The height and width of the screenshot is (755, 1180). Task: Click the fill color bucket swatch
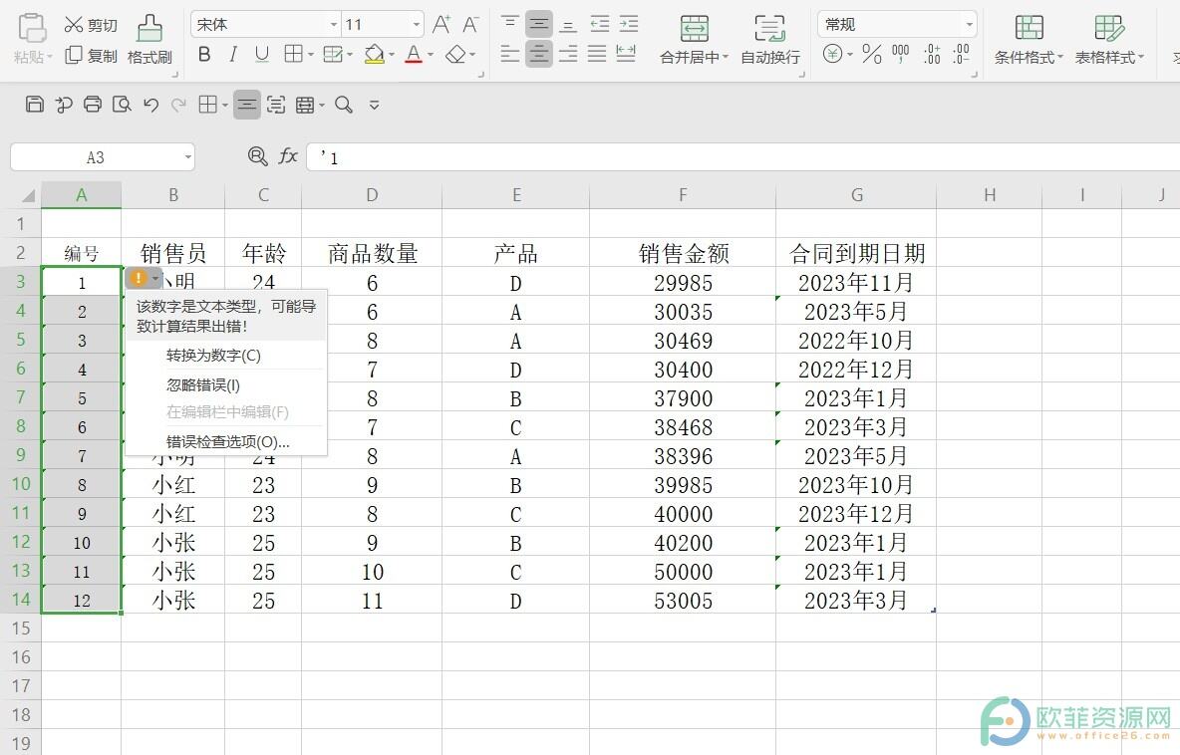374,55
